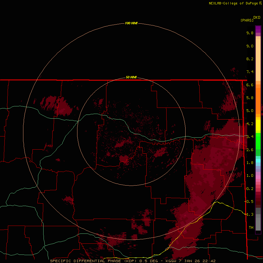Click the 22:42 timestamp
This screenshot has height=263, width=263.
click(x=210, y=261)
